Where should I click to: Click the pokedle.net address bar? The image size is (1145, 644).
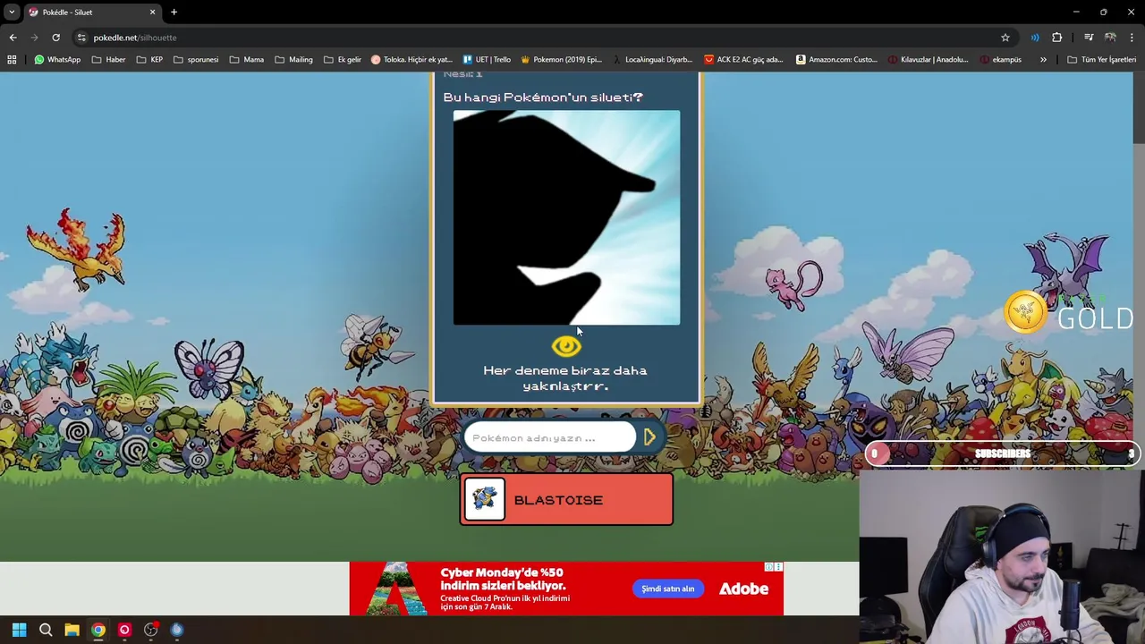pos(537,38)
